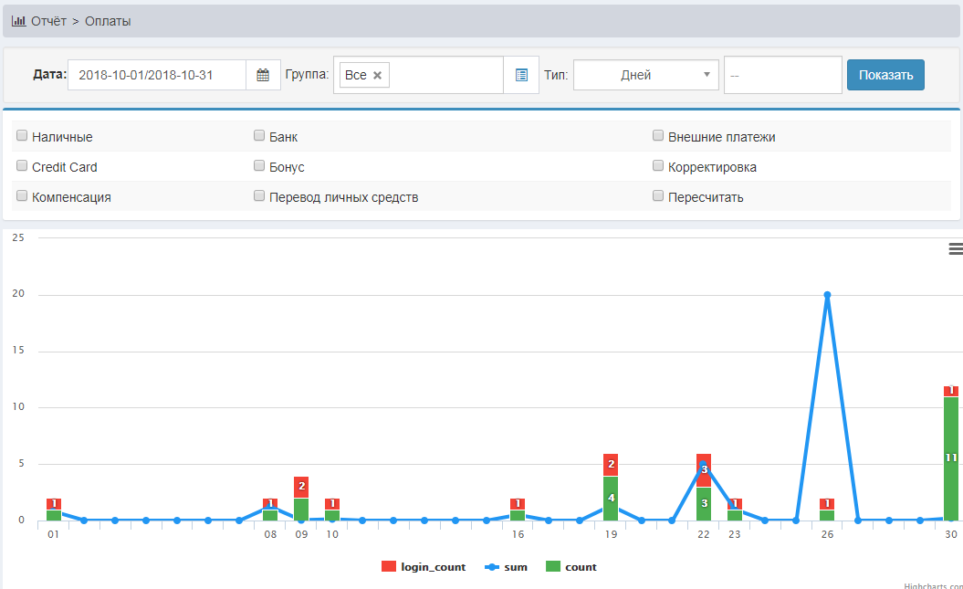Enable the Наличные checkbox
Image resolution: width=963 pixels, height=589 pixels.
pyautogui.click(x=22, y=136)
